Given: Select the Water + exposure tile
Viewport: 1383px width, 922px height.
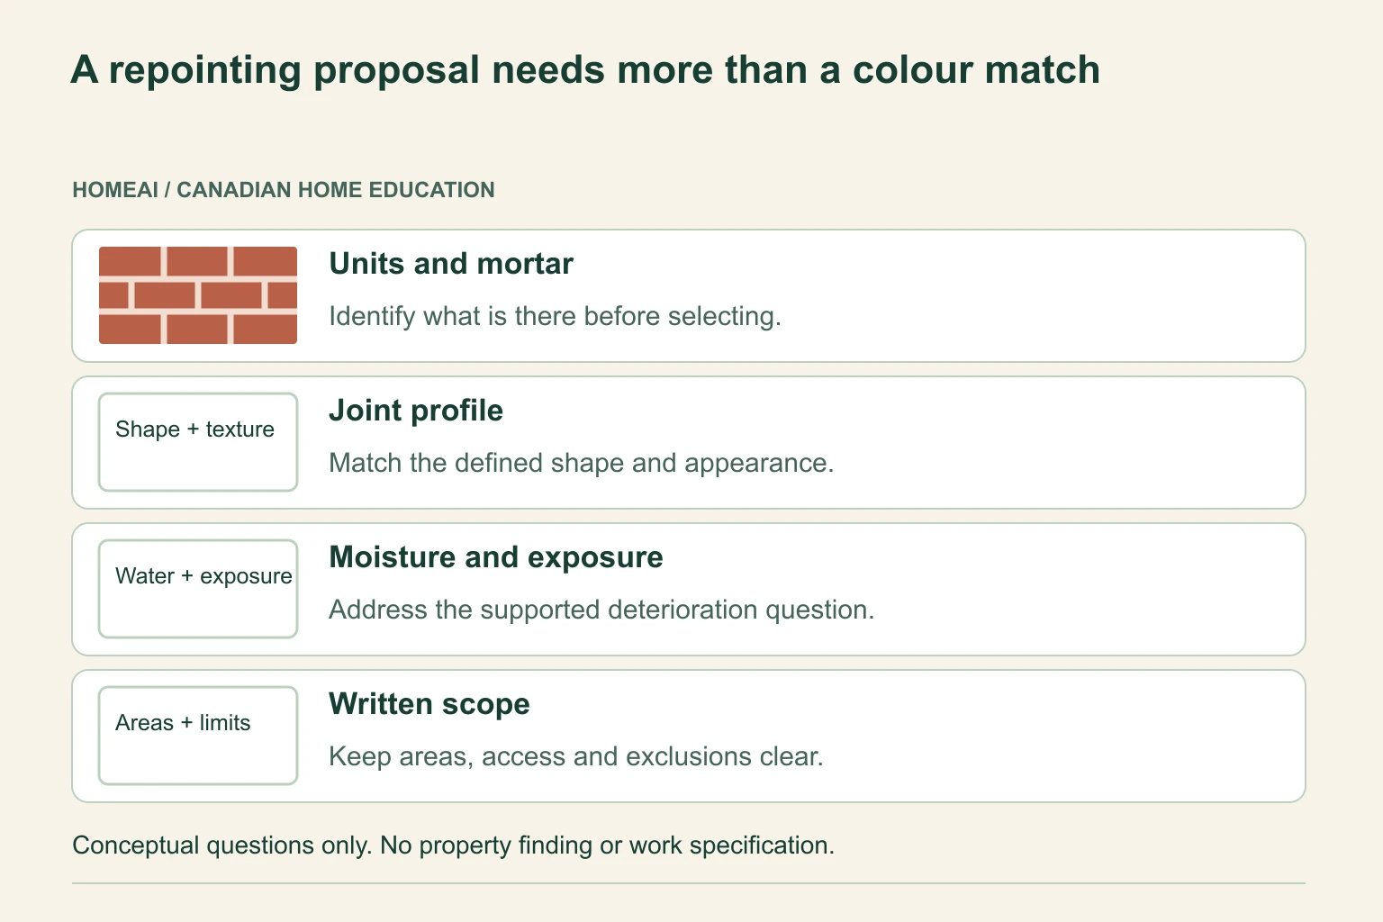Looking at the screenshot, I should click(x=198, y=589).
